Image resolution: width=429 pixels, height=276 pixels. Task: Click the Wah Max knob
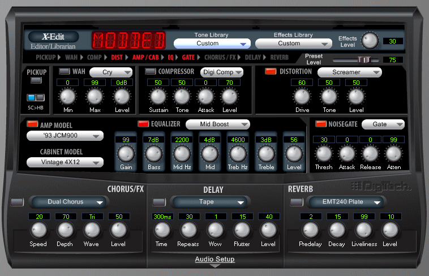[95, 97]
